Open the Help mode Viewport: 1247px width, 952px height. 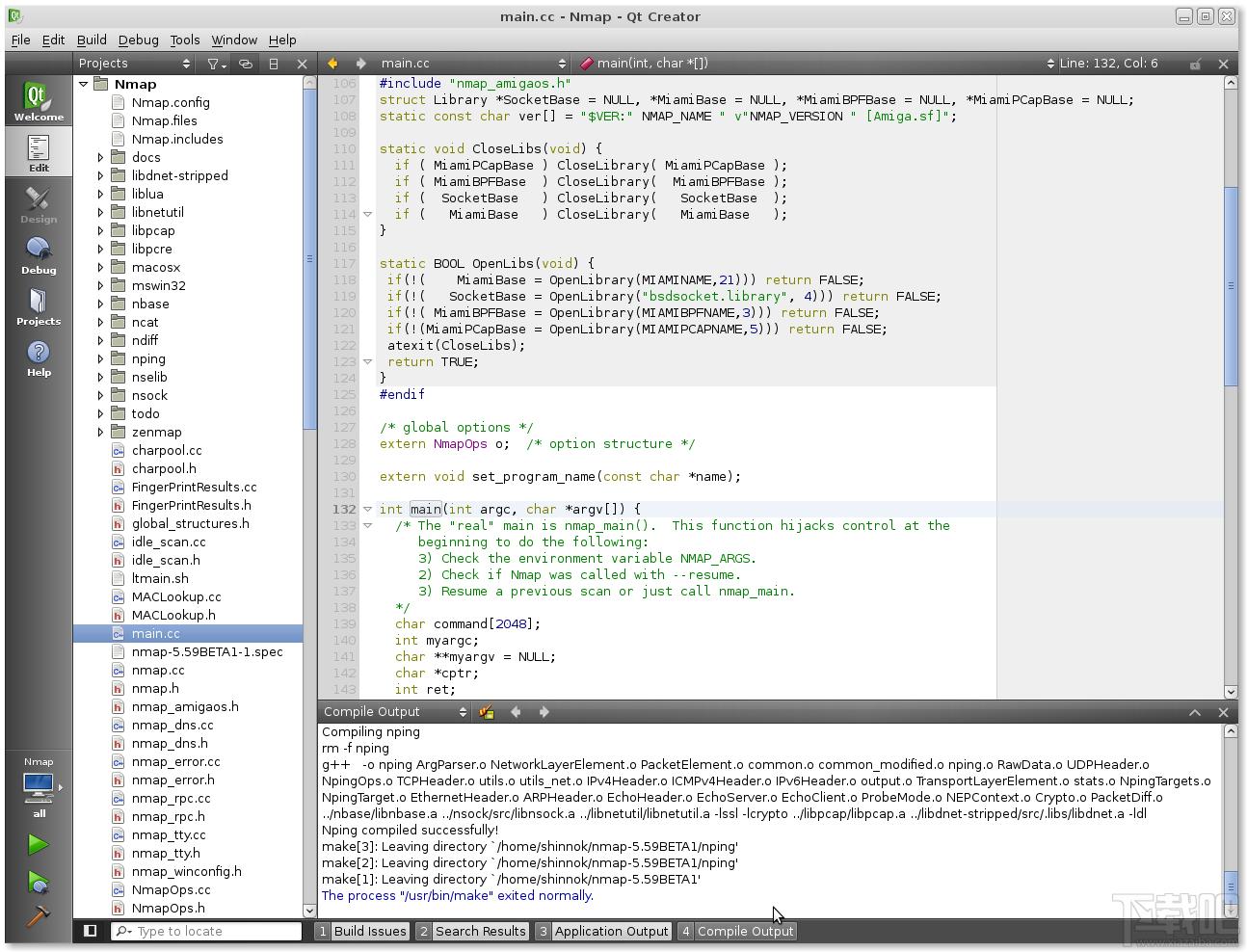pyautogui.click(x=39, y=357)
